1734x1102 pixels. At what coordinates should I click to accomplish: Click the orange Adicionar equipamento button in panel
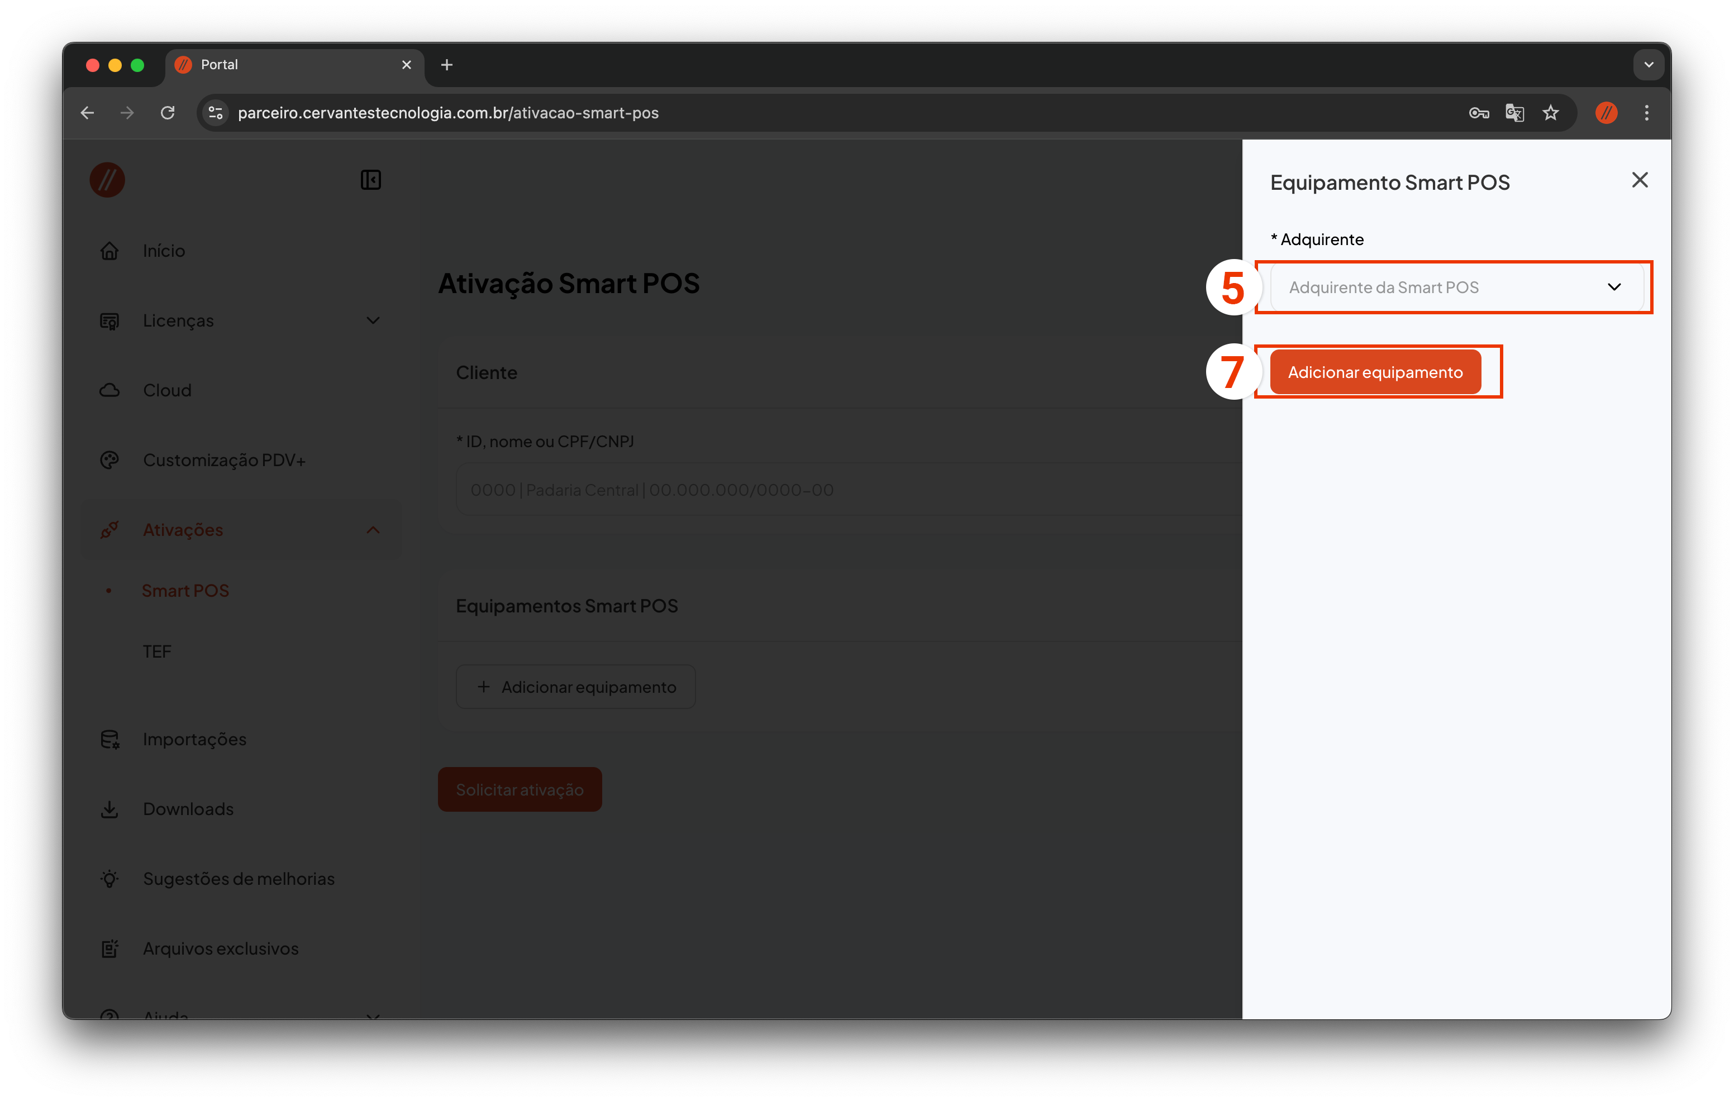1375,372
